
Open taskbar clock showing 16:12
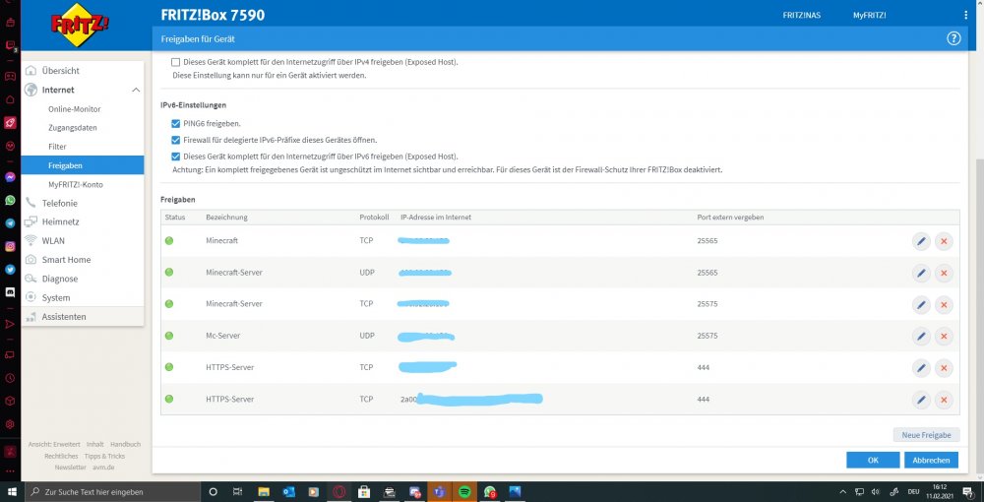939,492
